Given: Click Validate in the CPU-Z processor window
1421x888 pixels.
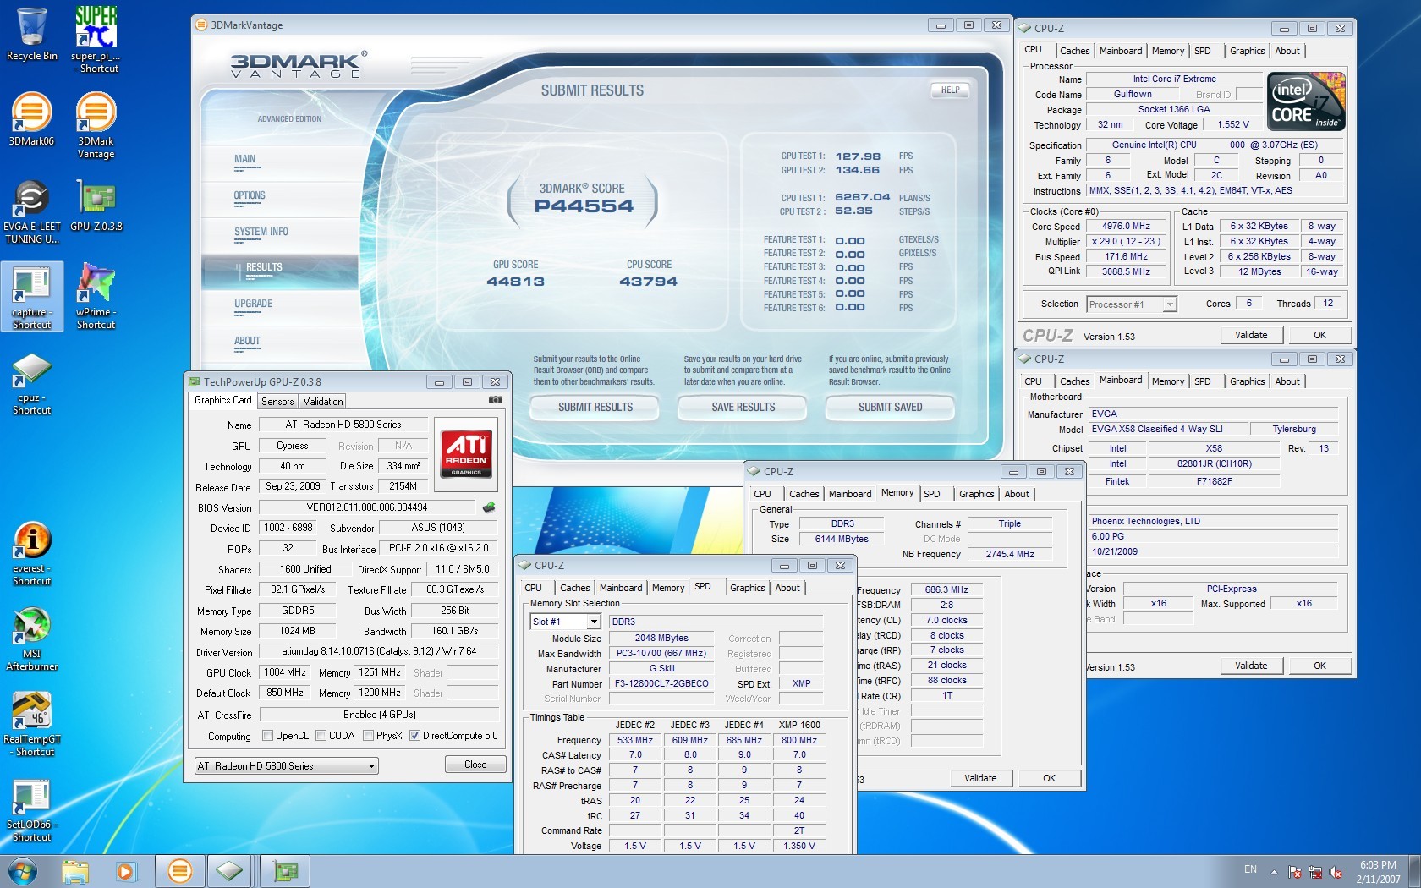Looking at the screenshot, I should (1251, 335).
